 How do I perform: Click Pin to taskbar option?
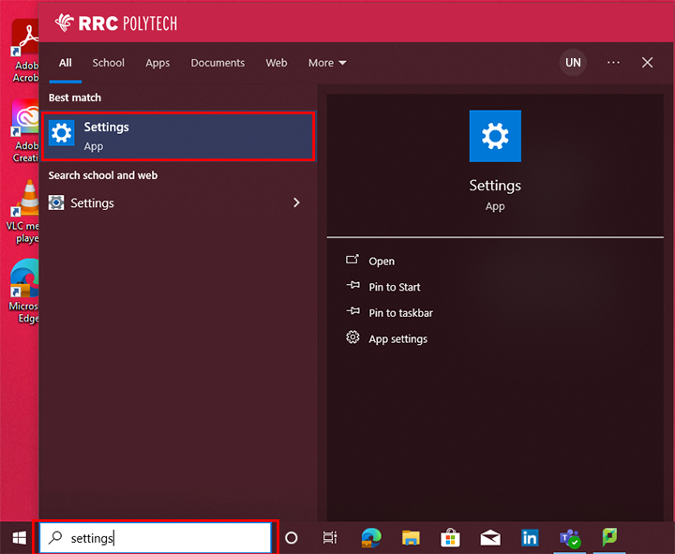[400, 313]
